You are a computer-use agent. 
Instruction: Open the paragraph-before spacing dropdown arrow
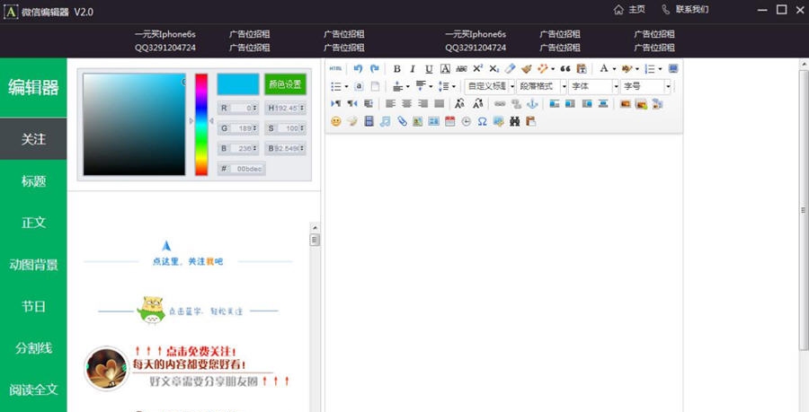point(407,86)
